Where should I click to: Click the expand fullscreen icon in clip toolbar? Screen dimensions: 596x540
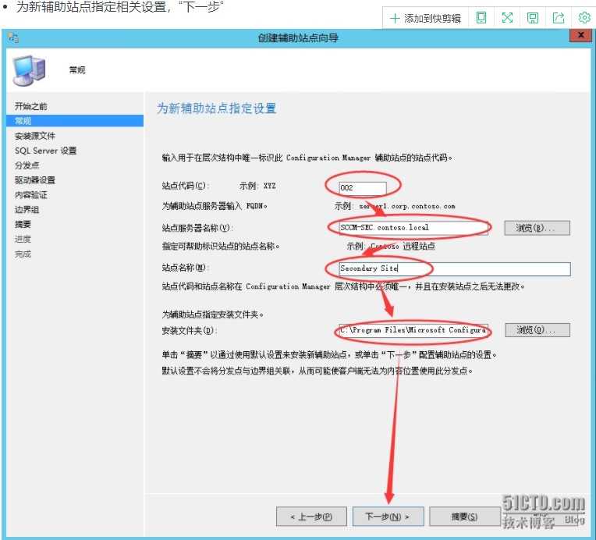coord(507,18)
